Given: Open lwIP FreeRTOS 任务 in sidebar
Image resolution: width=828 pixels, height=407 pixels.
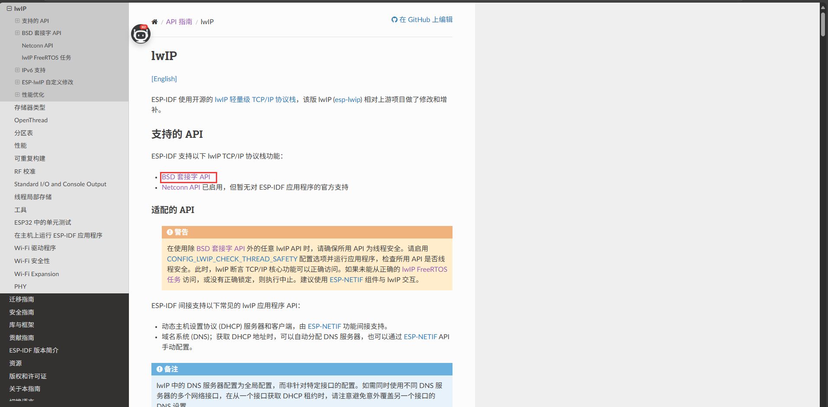Looking at the screenshot, I should [x=46, y=57].
